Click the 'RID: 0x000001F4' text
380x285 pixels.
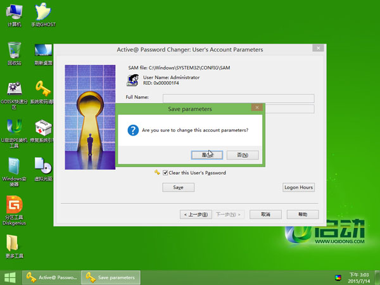point(161,83)
